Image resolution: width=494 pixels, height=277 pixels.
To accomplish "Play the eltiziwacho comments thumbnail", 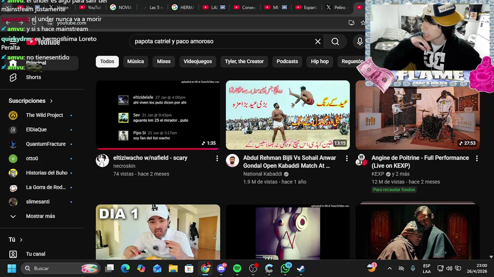I will point(158,115).
